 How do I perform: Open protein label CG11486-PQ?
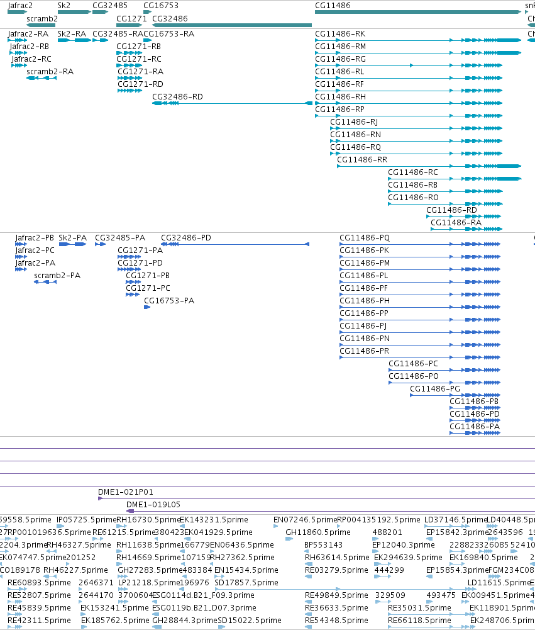[x=365, y=238]
